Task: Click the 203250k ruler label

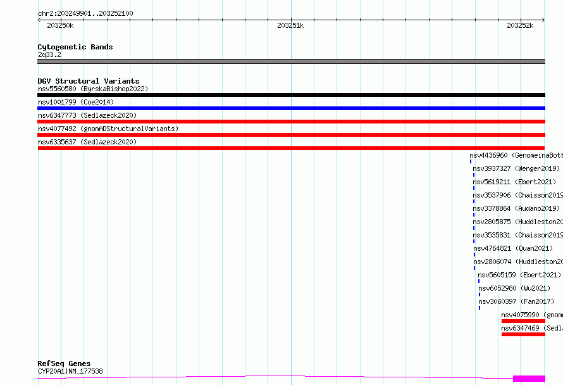Action: [60, 25]
